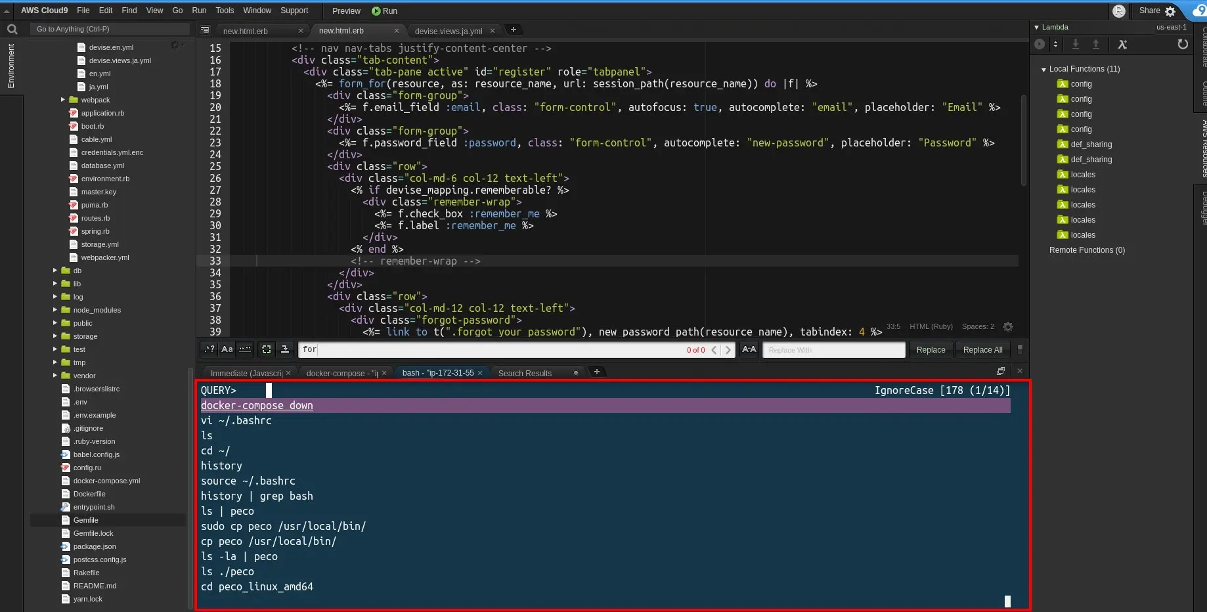This screenshot has height=612, width=1207.
Task: Click the collapse menu bar arrow icon
Action: 7,11
